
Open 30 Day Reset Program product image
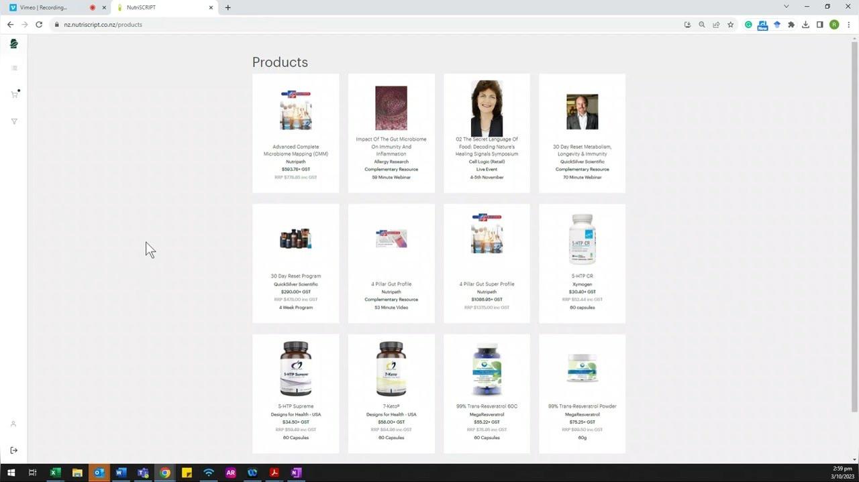296,239
